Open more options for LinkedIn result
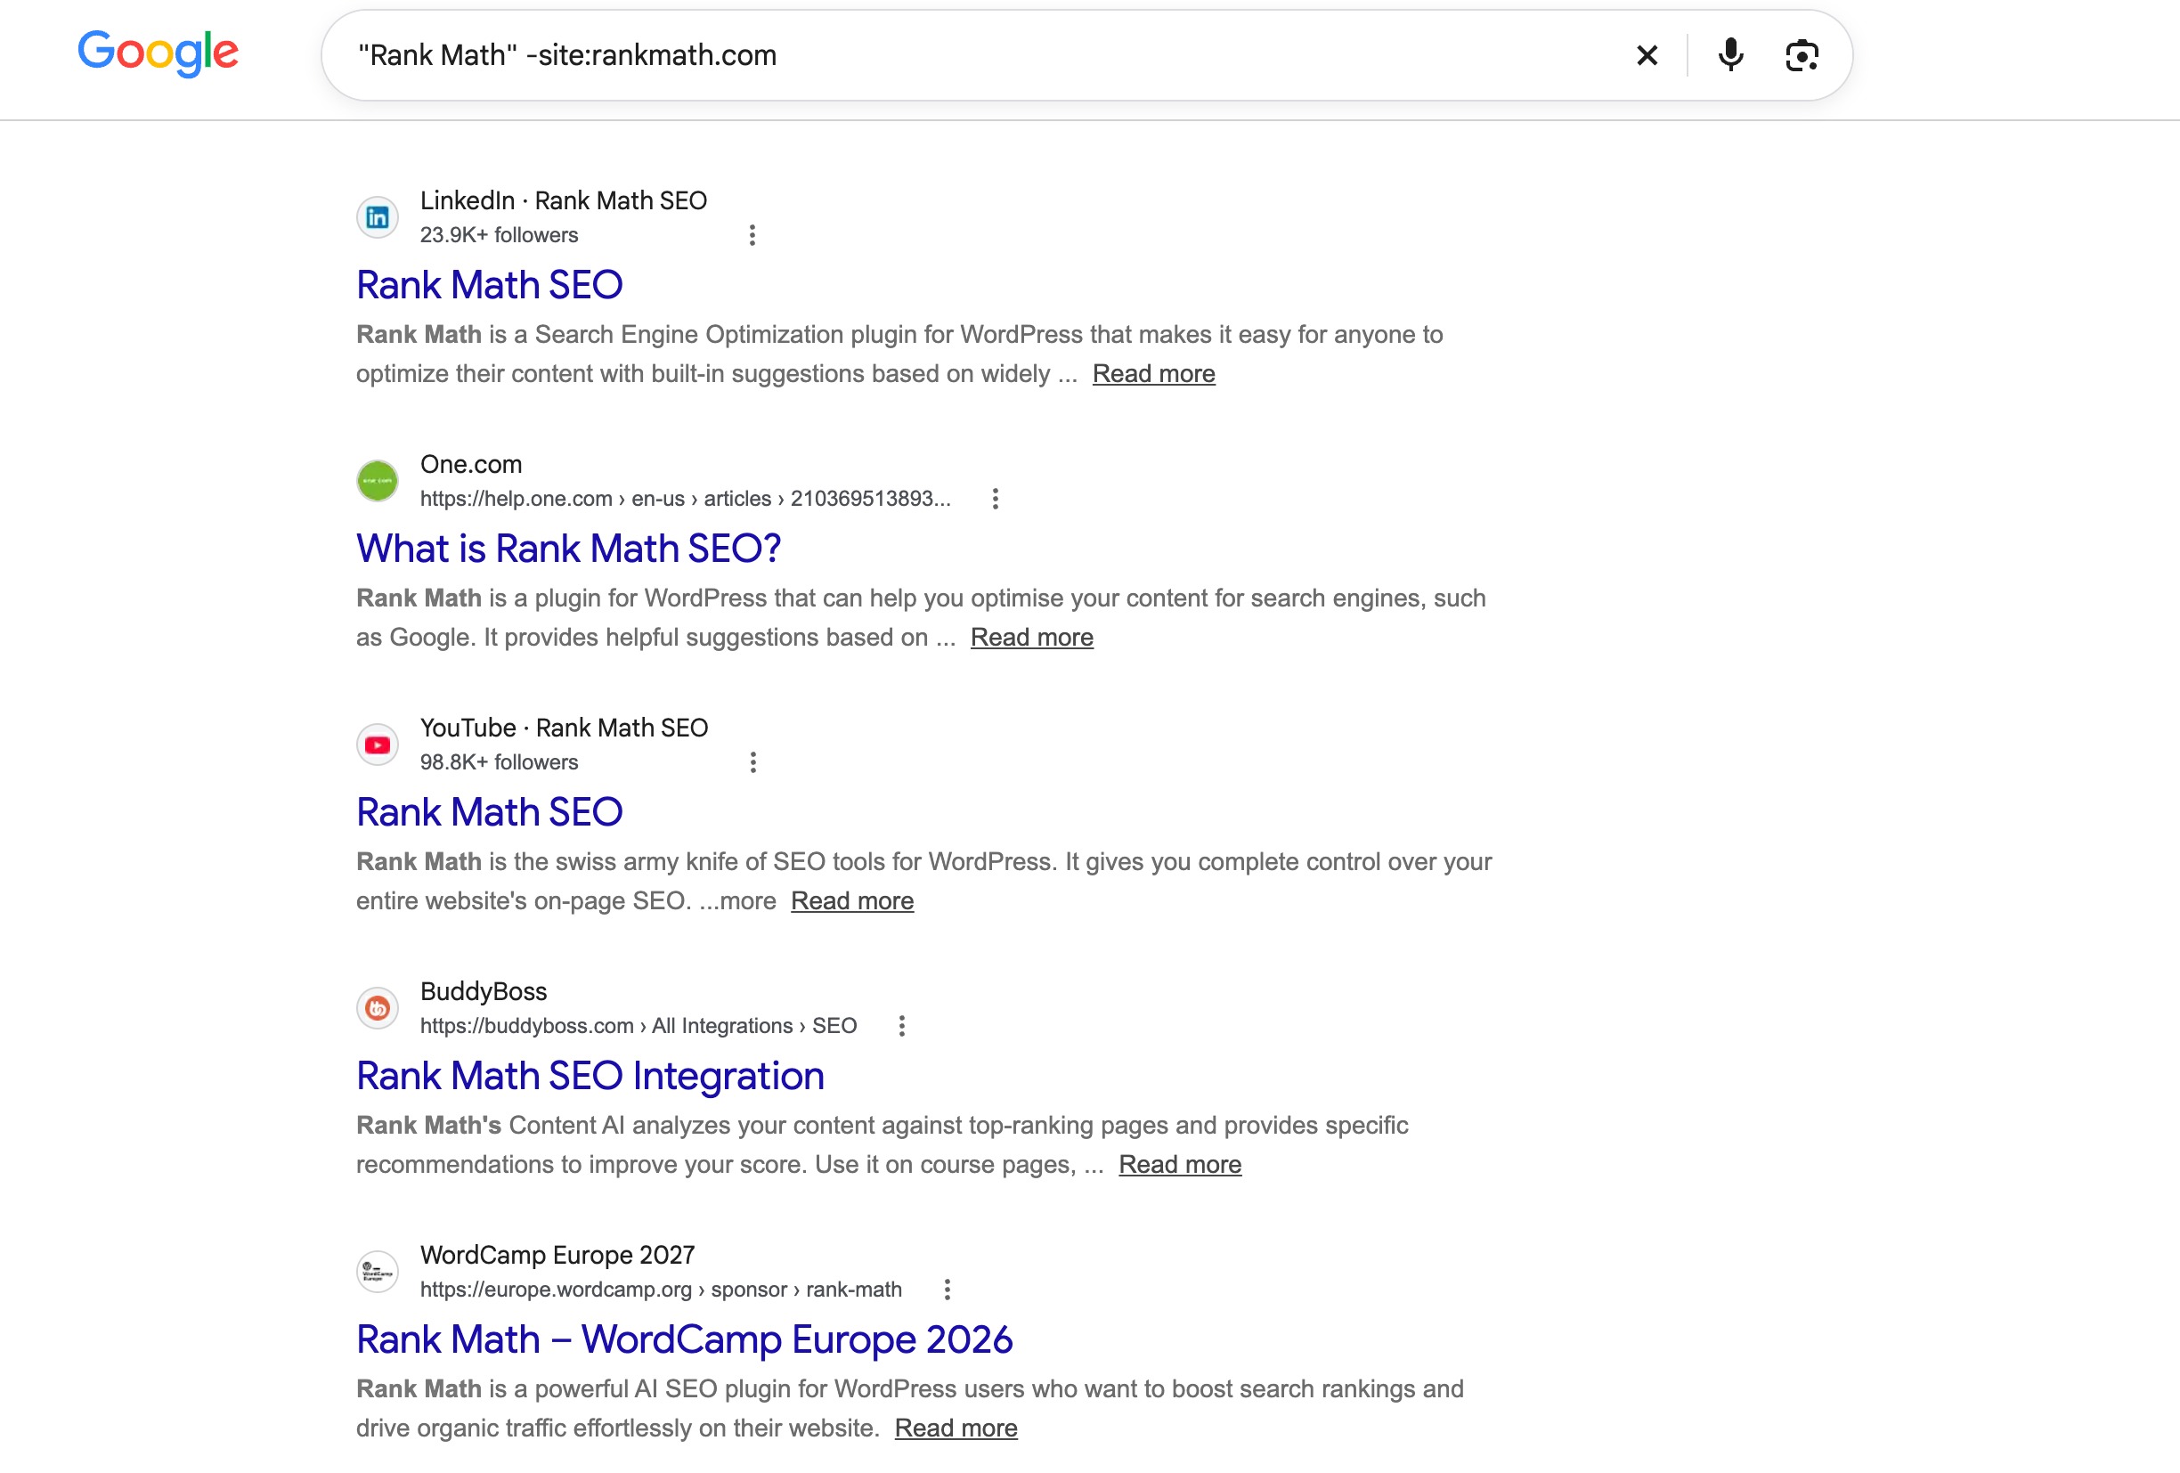The width and height of the screenshot is (2180, 1473). 752,235
